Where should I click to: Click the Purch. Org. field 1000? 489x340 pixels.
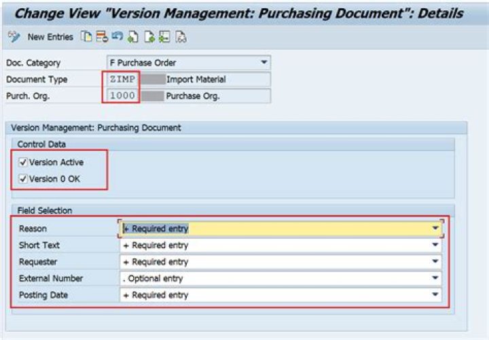[x=122, y=95]
